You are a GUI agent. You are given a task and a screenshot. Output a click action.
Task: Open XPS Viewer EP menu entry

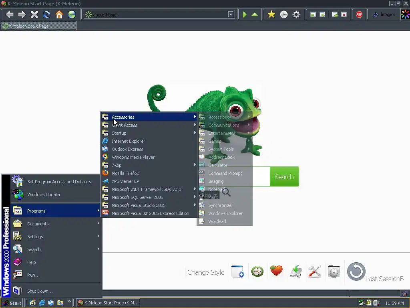point(149,181)
